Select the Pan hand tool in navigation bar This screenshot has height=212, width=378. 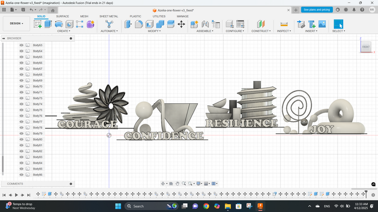click(x=177, y=184)
